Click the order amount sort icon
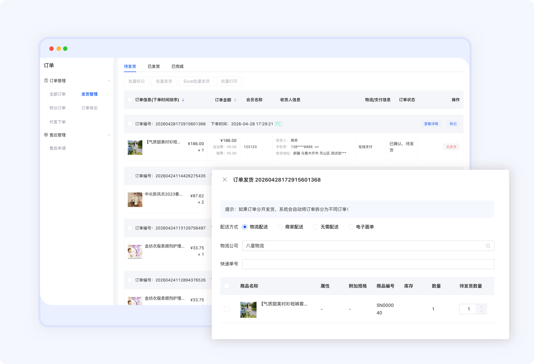This screenshot has width=534, height=364. click(x=235, y=100)
